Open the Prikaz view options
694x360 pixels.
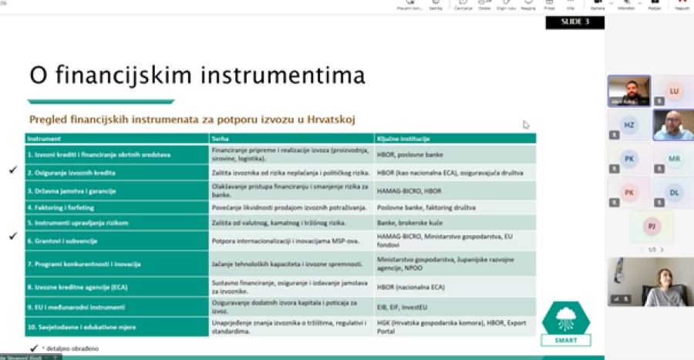click(550, 5)
